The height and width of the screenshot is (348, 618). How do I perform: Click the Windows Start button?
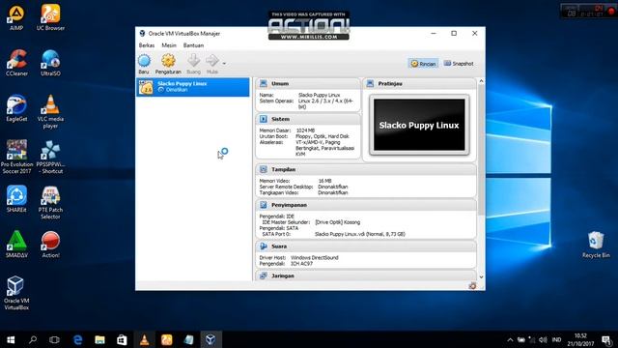coord(11,339)
